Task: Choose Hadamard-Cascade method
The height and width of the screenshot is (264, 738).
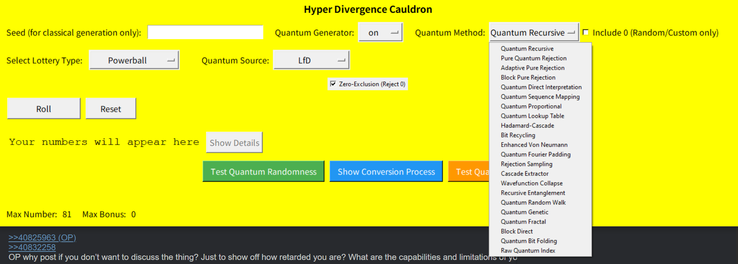Action: click(x=540, y=126)
